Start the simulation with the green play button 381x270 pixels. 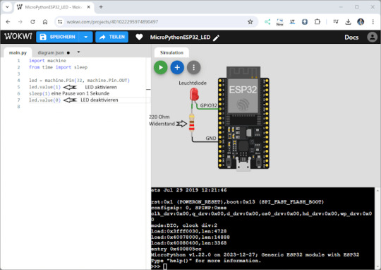click(160, 67)
